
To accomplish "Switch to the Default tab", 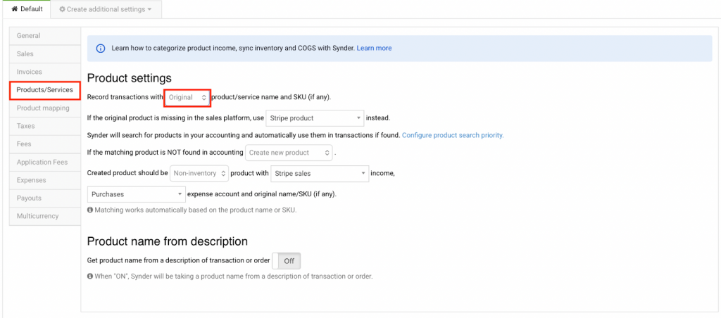I will [x=27, y=9].
